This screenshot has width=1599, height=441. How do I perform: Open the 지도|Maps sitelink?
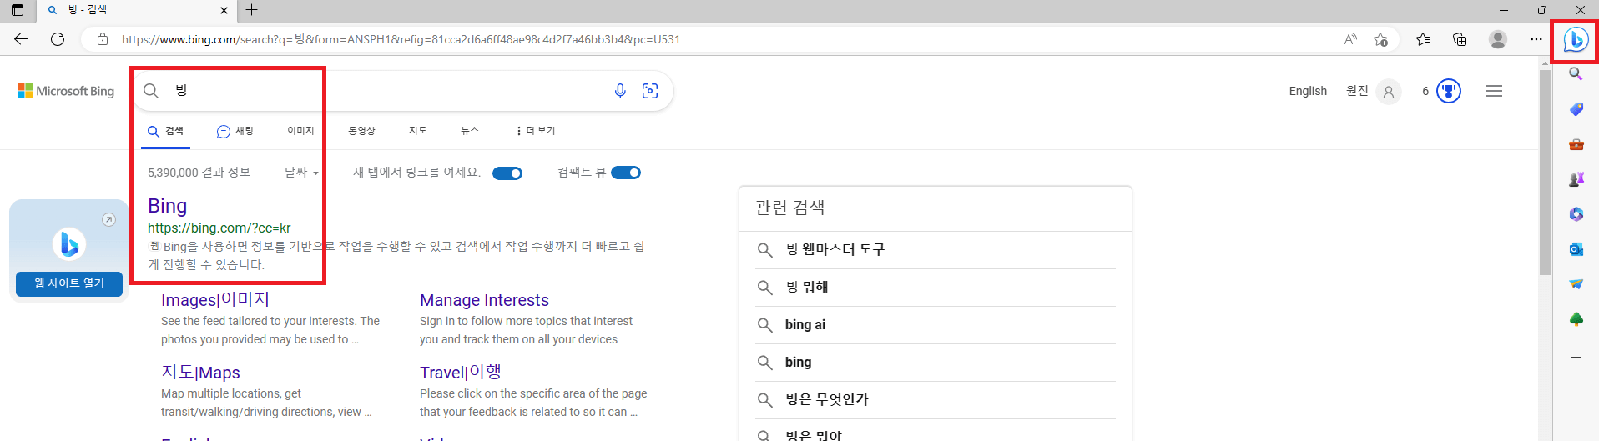click(200, 373)
